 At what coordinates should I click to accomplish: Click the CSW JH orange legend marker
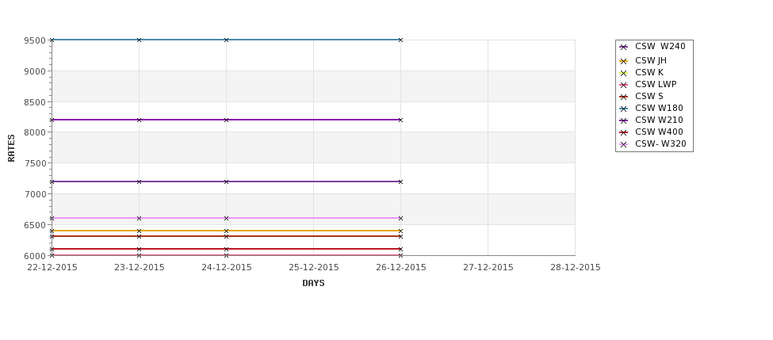click(623, 62)
